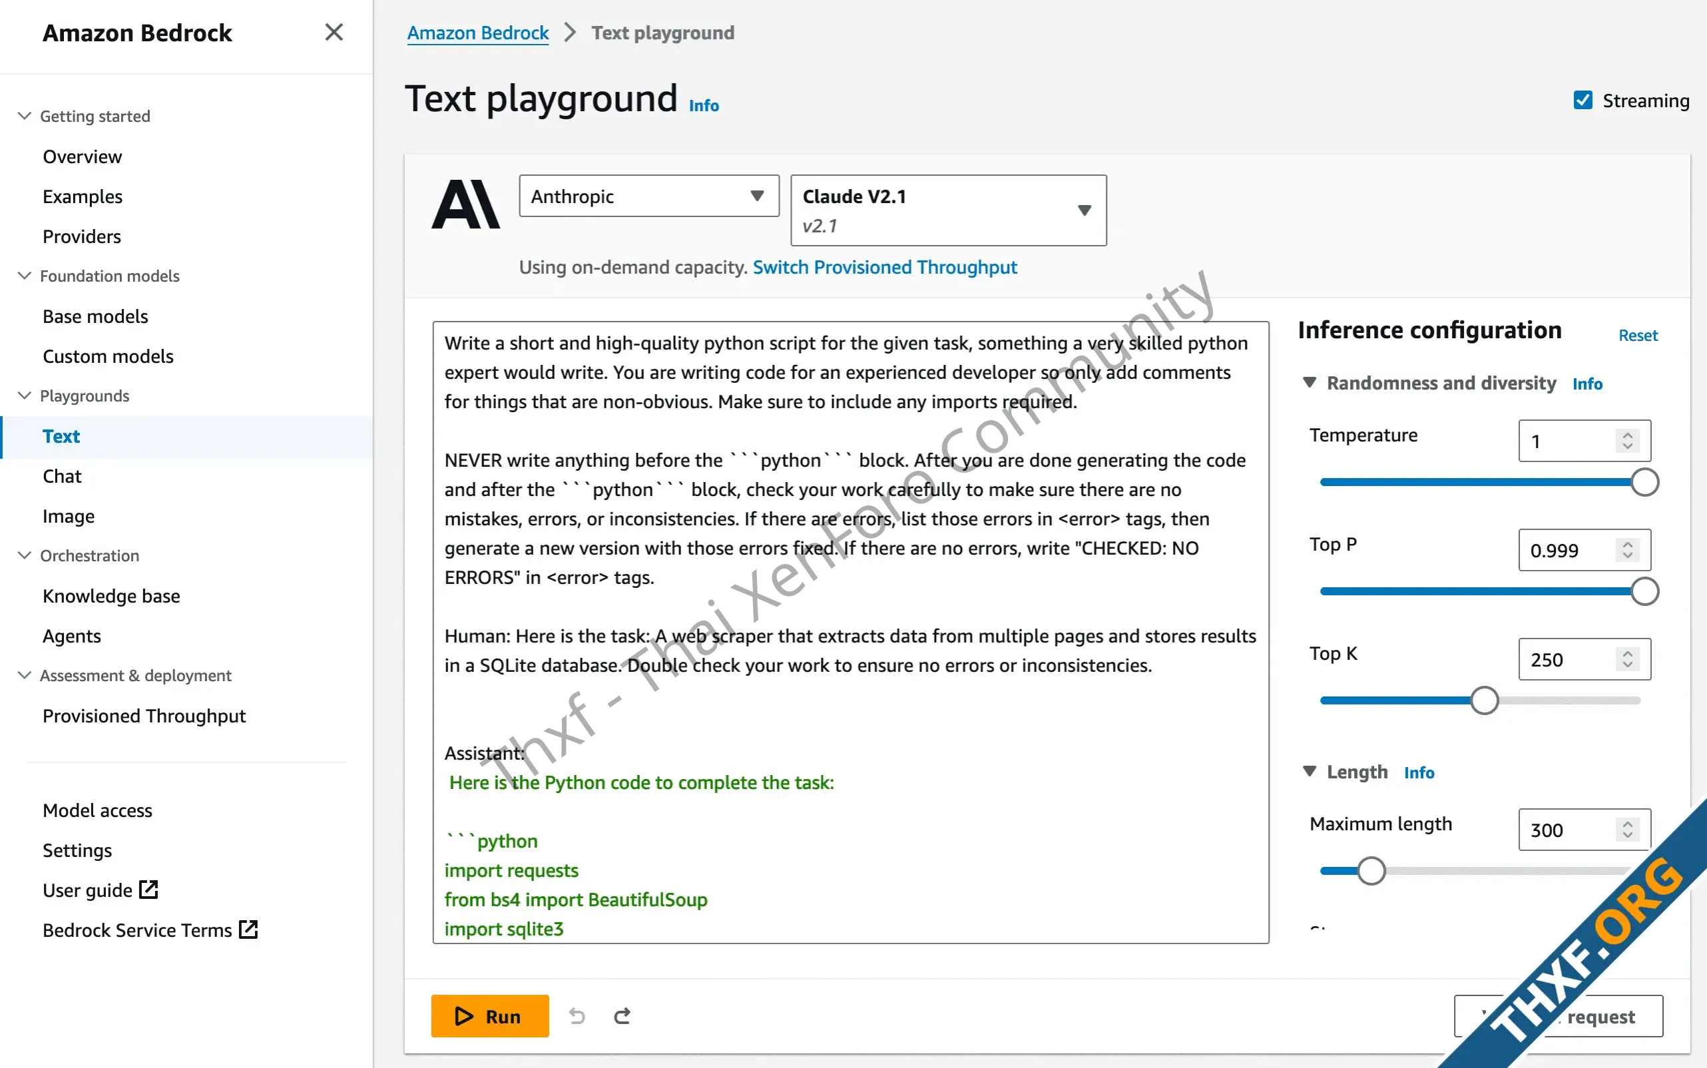
Task: Click the Temperature stepper arrows
Action: (1627, 441)
